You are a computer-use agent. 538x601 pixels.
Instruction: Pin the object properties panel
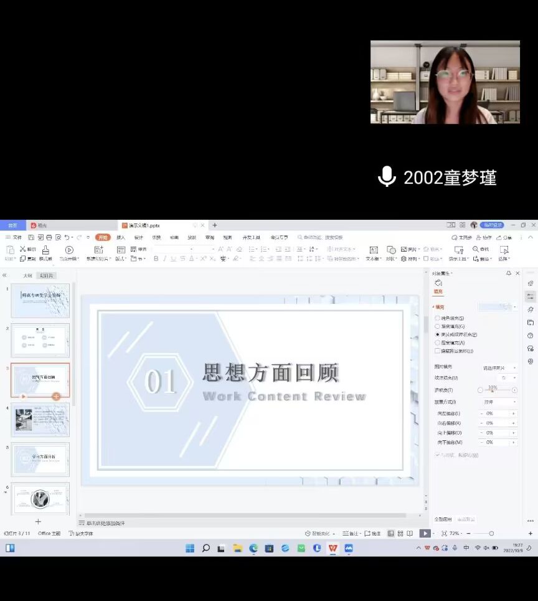pyautogui.click(x=509, y=273)
